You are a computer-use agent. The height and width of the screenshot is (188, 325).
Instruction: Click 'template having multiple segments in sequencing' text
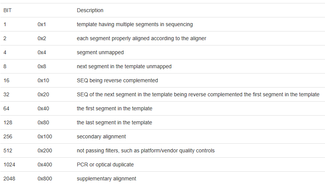pos(135,24)
